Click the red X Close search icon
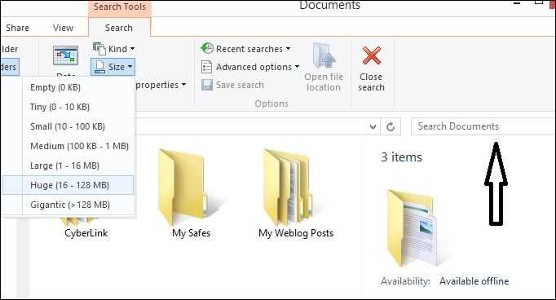 click(371, 55)
